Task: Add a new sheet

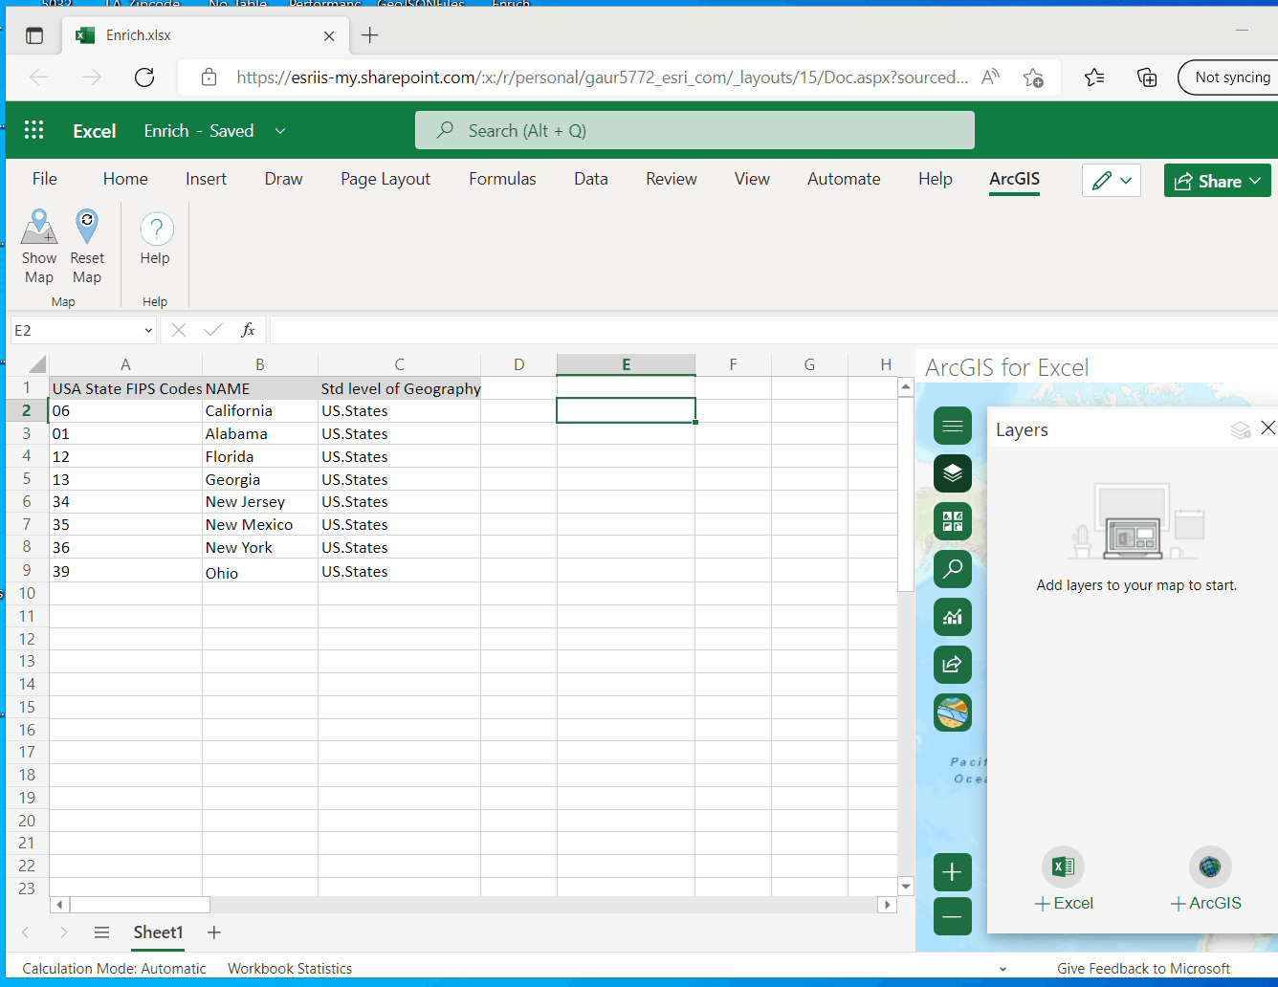Action: coord(214,932)
